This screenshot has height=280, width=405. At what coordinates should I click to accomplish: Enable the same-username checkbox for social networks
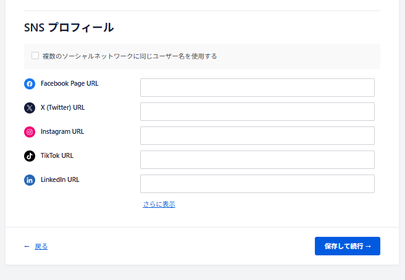pos(35,56)
